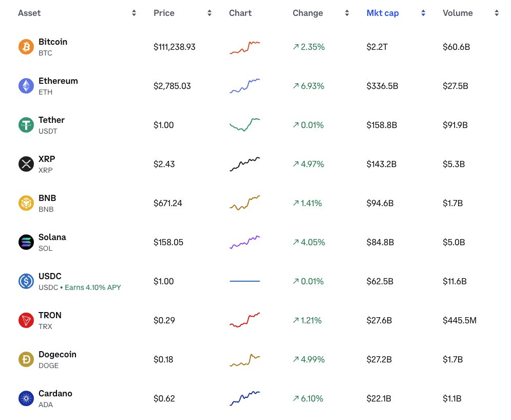Select the Solana logo icon
Image resolution: width=511 pixels, height=420 pixels.
26,242
